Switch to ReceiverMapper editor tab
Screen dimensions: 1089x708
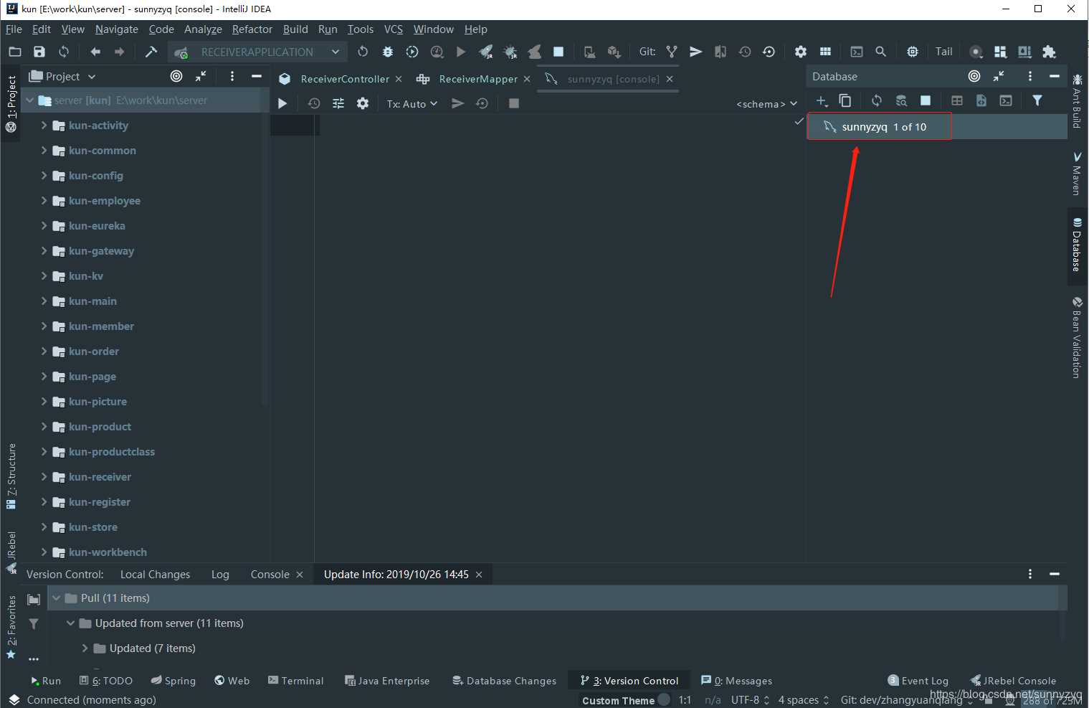[x=478, y=79]
